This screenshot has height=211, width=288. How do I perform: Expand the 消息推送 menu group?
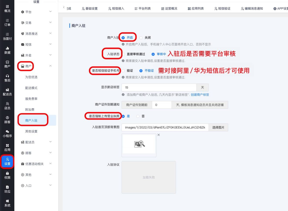pyautogui.click(x=36, y=34)
